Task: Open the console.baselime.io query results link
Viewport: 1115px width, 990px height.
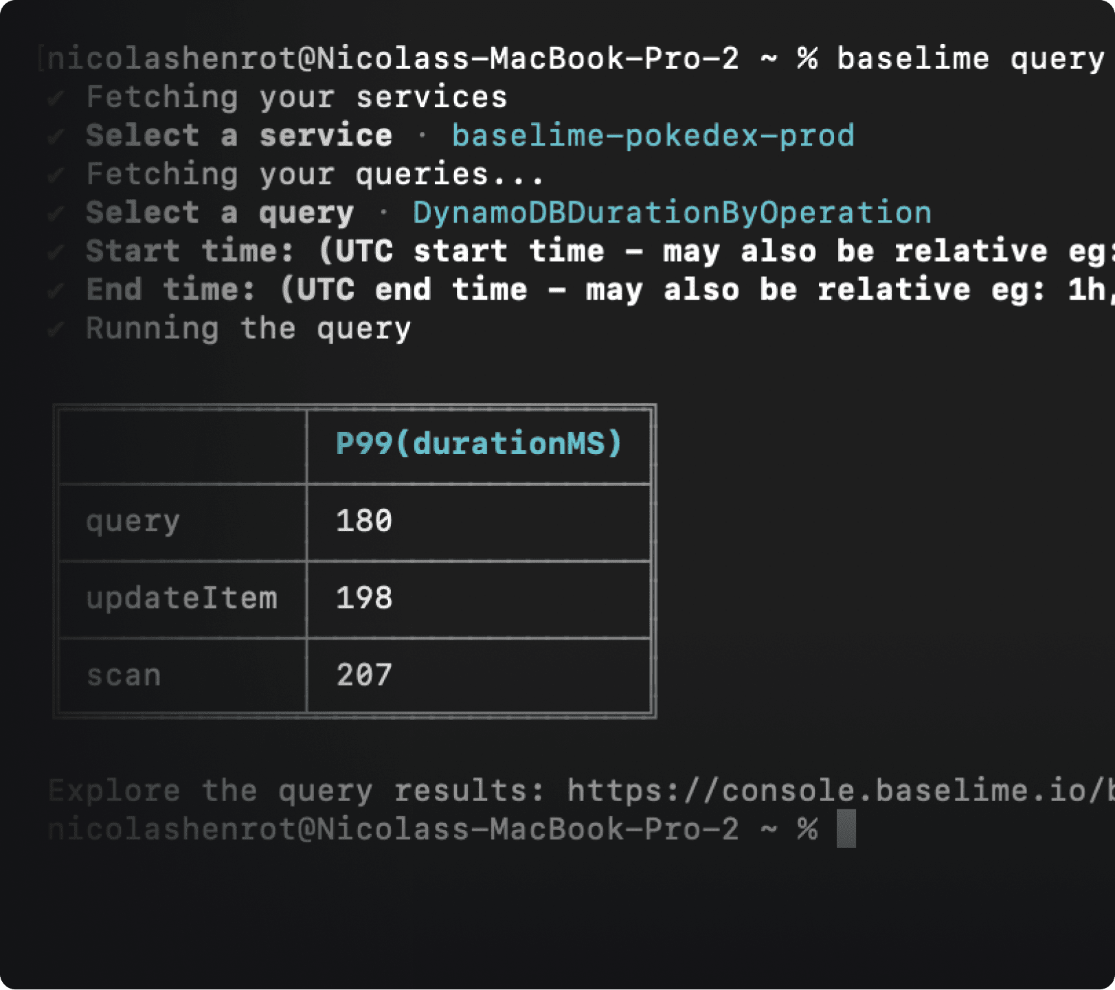Action: [840, 791]
